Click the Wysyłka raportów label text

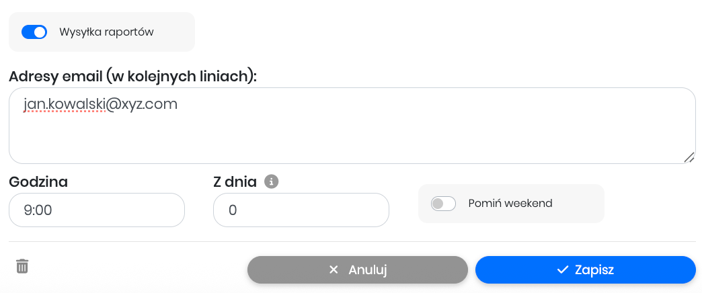pyautogui.click(x=106, y=32)
